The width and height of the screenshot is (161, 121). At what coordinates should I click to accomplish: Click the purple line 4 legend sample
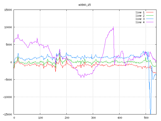[150, 22]
